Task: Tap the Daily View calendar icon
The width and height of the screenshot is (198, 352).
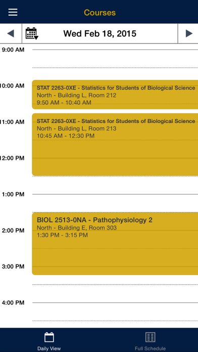Action: pyautogui.click(x=49, y=337)
